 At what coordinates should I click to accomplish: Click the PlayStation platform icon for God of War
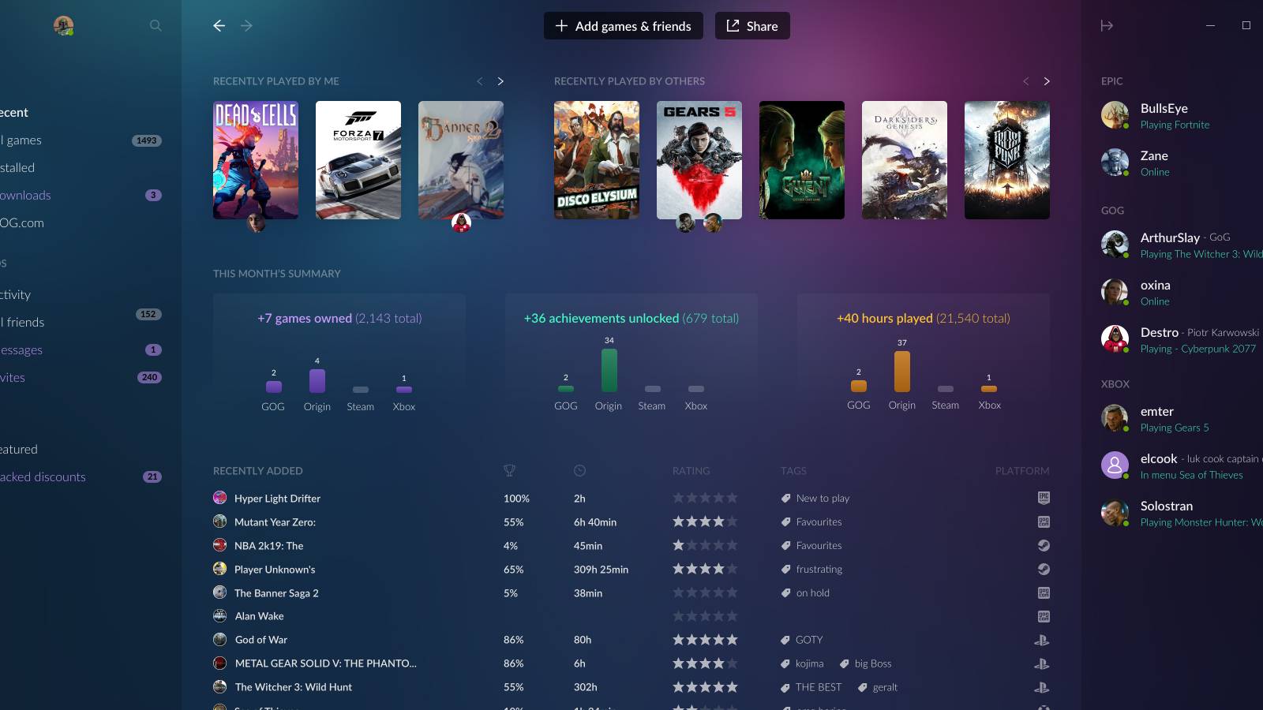(x=1042, y=640)
